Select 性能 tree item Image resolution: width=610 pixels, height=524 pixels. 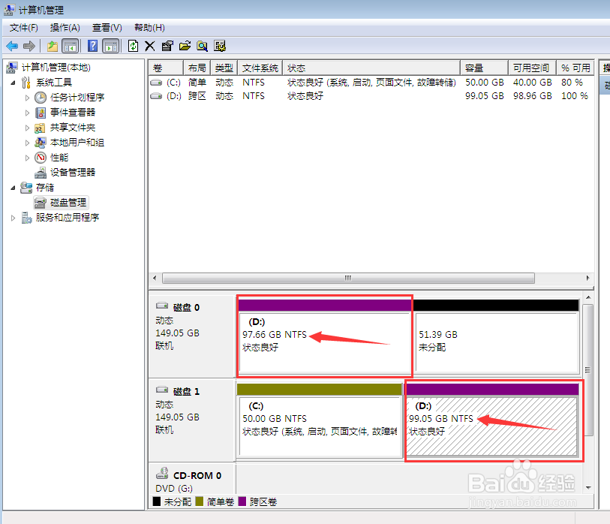point(59,158)
